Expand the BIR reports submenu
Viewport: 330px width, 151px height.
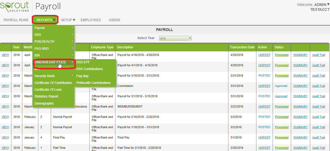[x=53, y=55]
